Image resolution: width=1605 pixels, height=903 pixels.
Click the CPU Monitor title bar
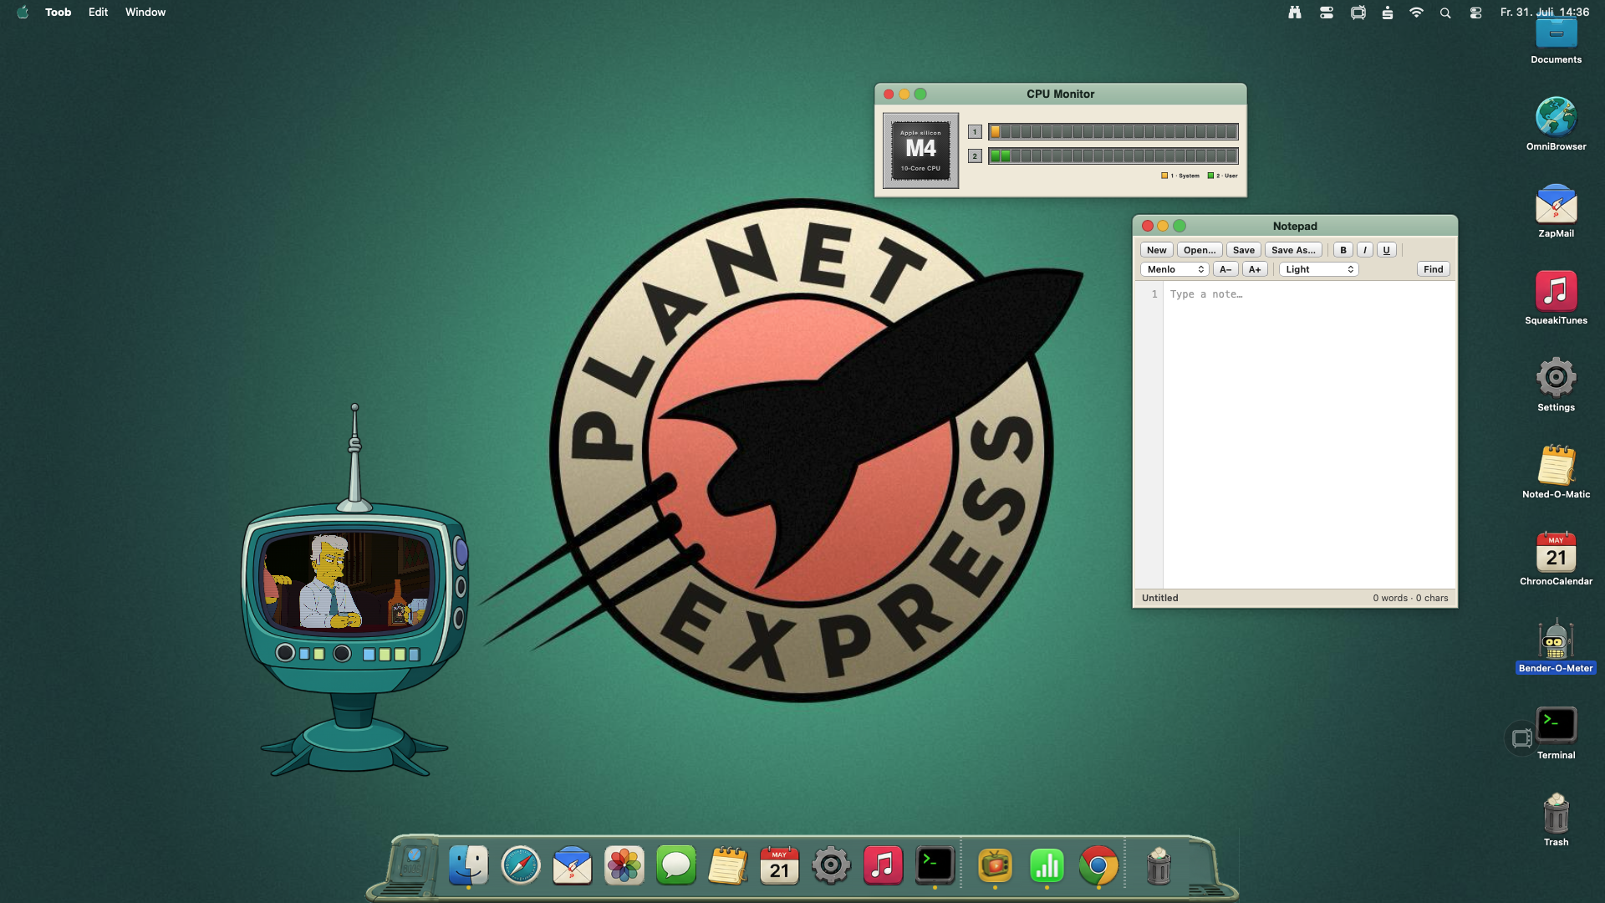click(1060, 94)
